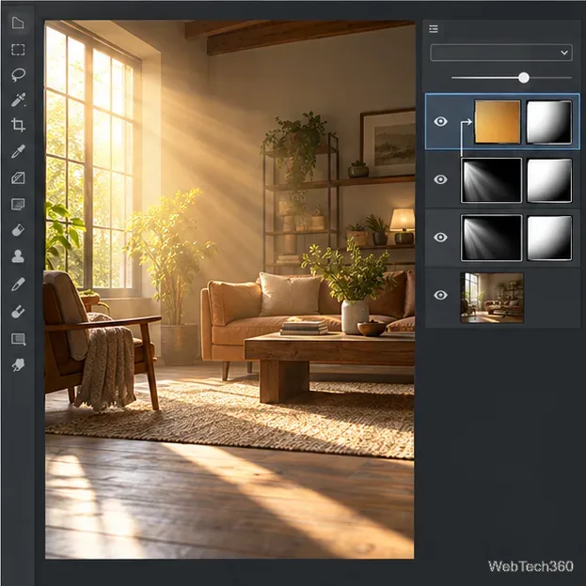Click the second layer's light rays thumbnail
The height and width of the screenshot is (586, 586).
click(491, 180)
